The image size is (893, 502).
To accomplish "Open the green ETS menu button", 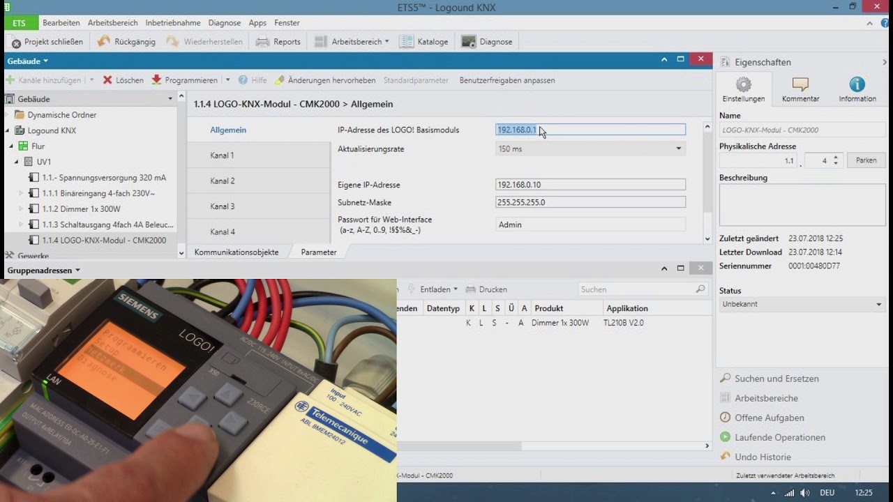I will (x=19, y=23).
